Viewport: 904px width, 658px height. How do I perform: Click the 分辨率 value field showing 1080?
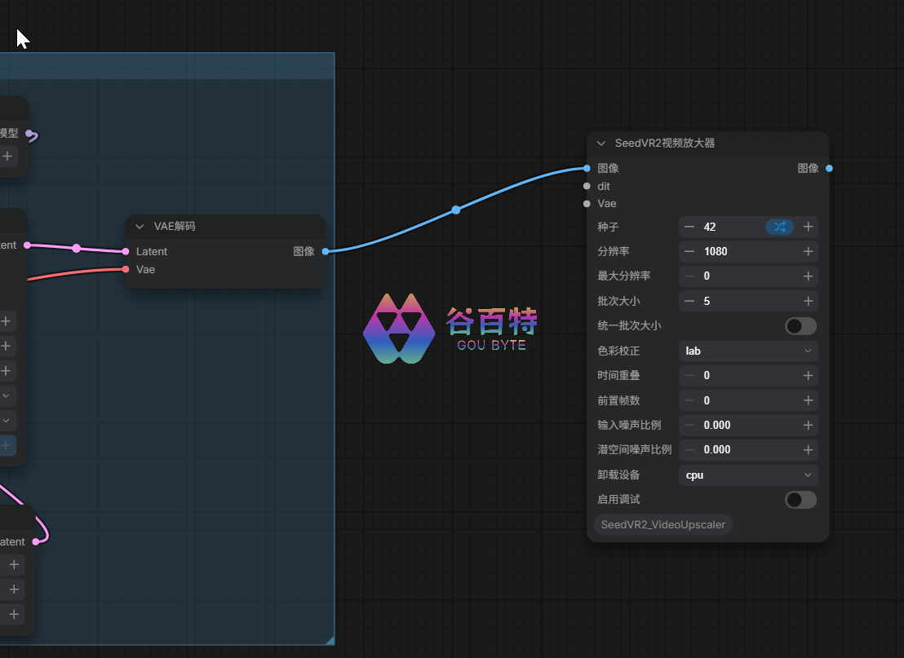748,252
